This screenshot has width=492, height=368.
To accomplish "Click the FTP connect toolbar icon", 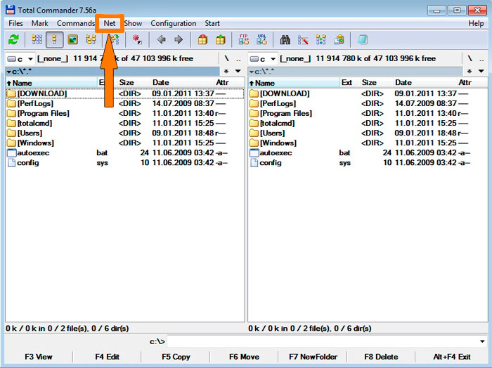I will 244,40.
